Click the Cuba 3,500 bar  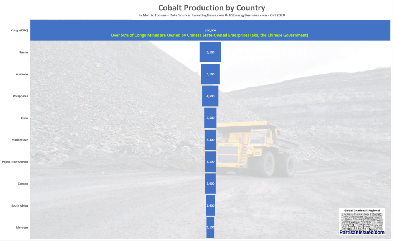(210, 118)
